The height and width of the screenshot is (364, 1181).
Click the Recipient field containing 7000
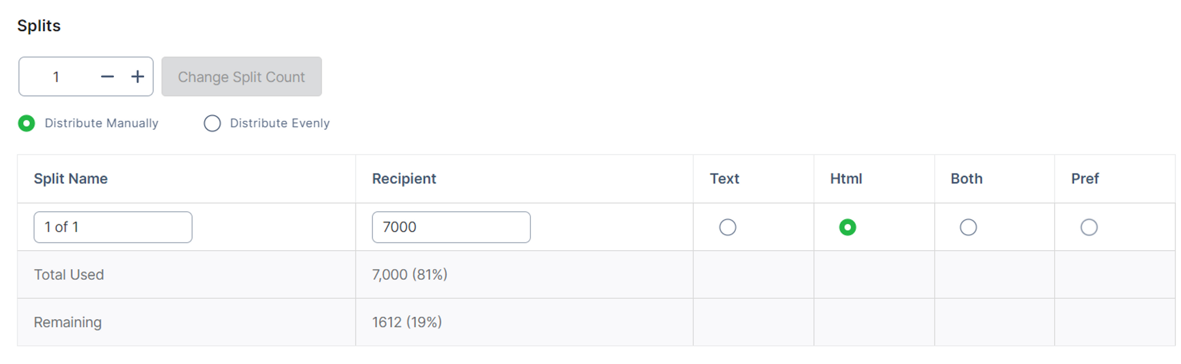tap(451, 227)
